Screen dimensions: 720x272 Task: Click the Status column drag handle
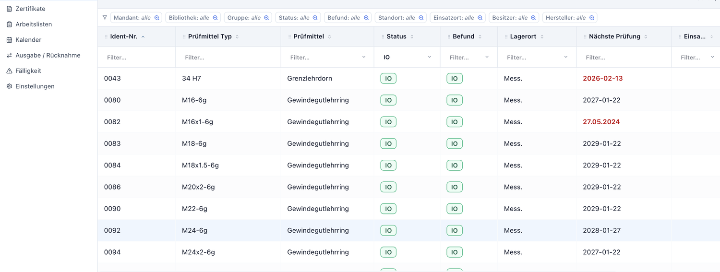383,36
